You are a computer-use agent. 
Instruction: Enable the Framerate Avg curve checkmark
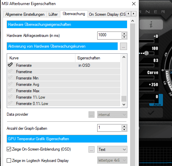[10, 84]
